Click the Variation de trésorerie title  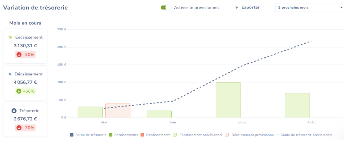click(x=35, y=7)
